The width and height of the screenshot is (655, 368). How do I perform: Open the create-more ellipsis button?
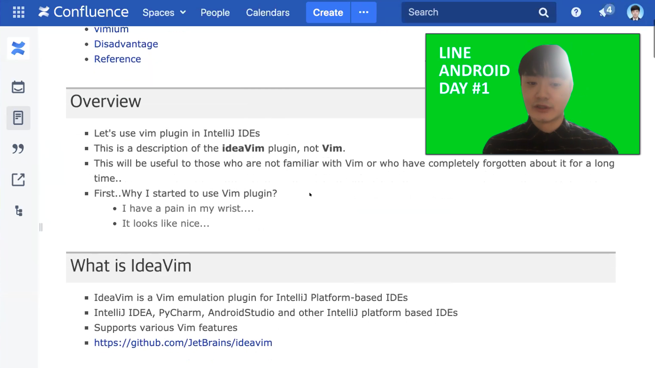pos(364,13)
